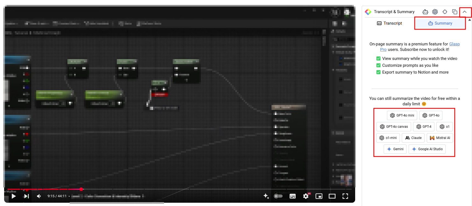Image resolution: width=472 pixels, height=206 pixels.
Task: Summarize the video with Claude
Action: (x=413, y=138)
